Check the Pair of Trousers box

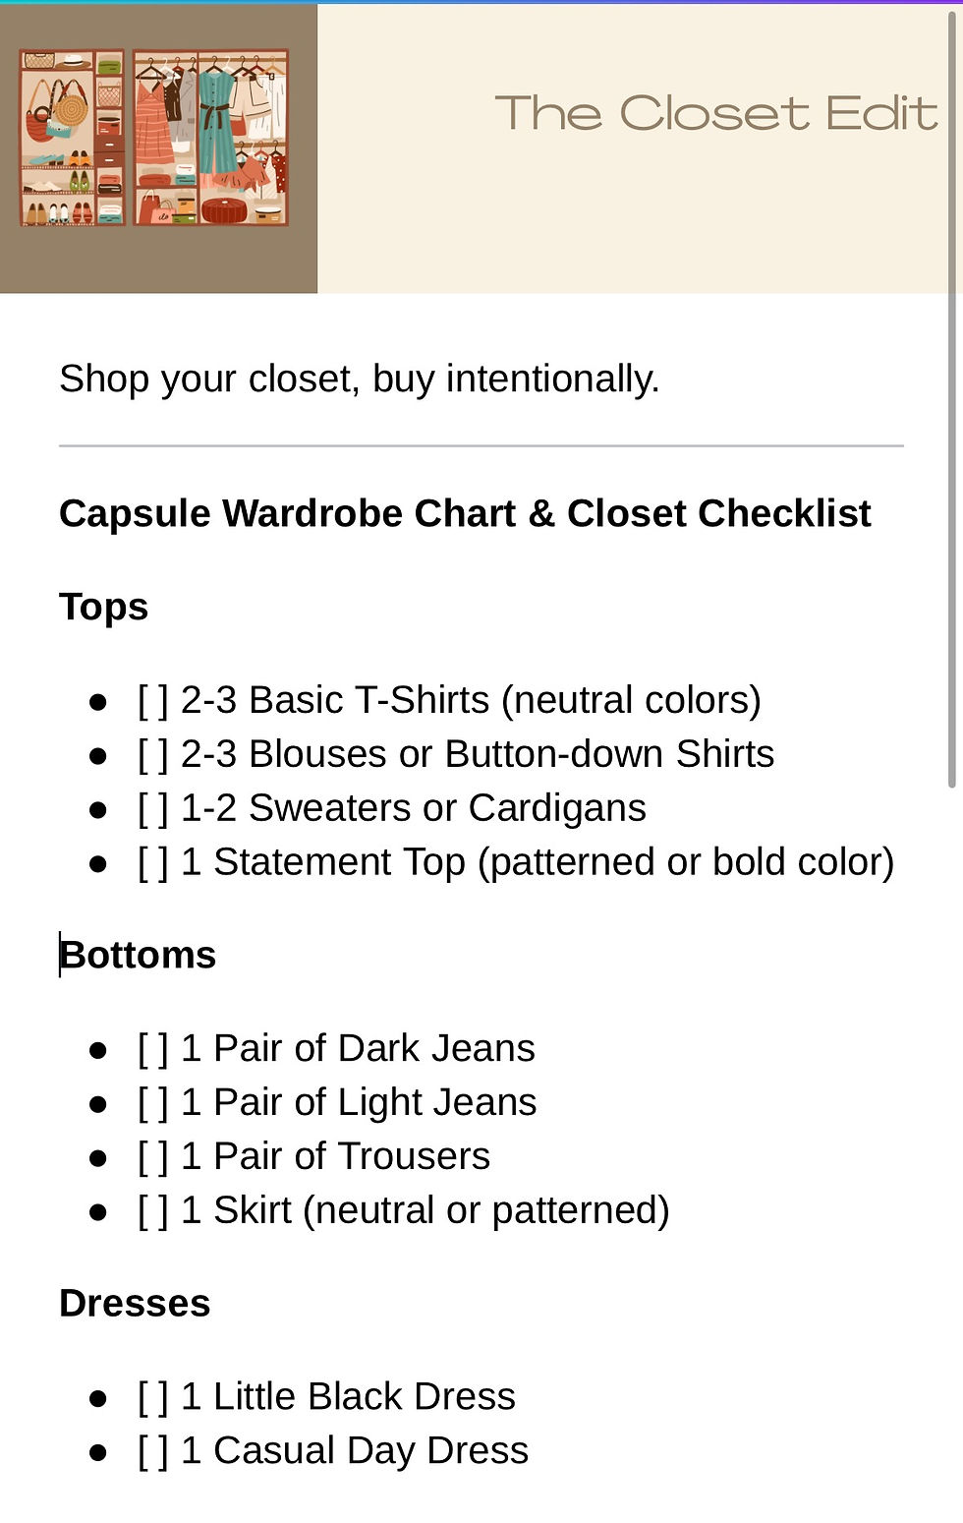pos(153,1157)
